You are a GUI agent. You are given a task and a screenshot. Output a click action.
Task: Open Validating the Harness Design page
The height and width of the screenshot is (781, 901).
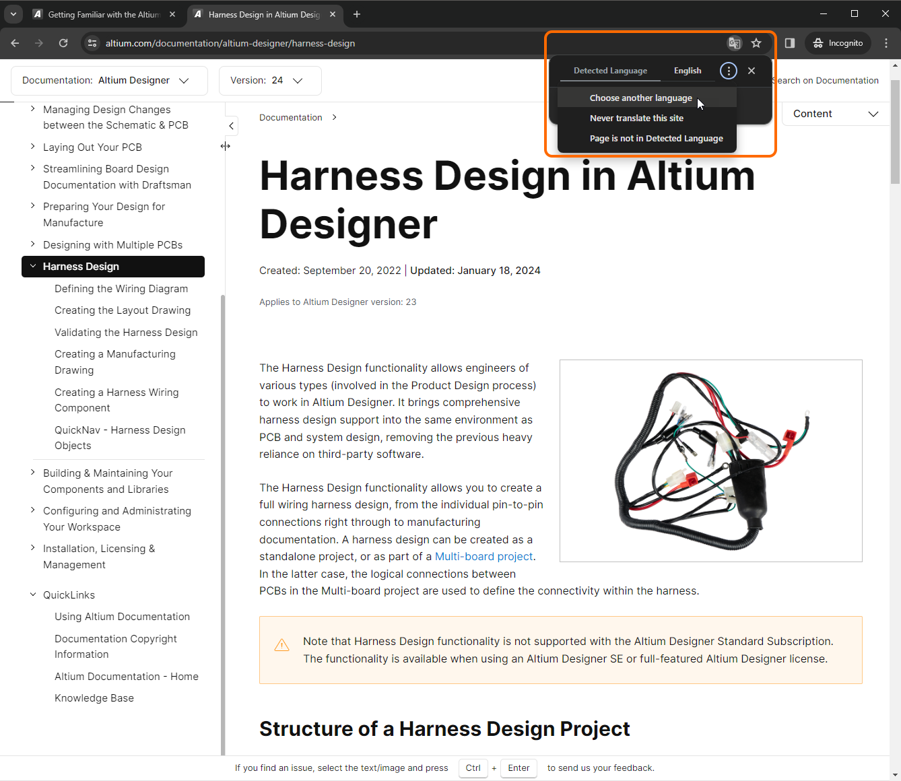coord(126,333)
